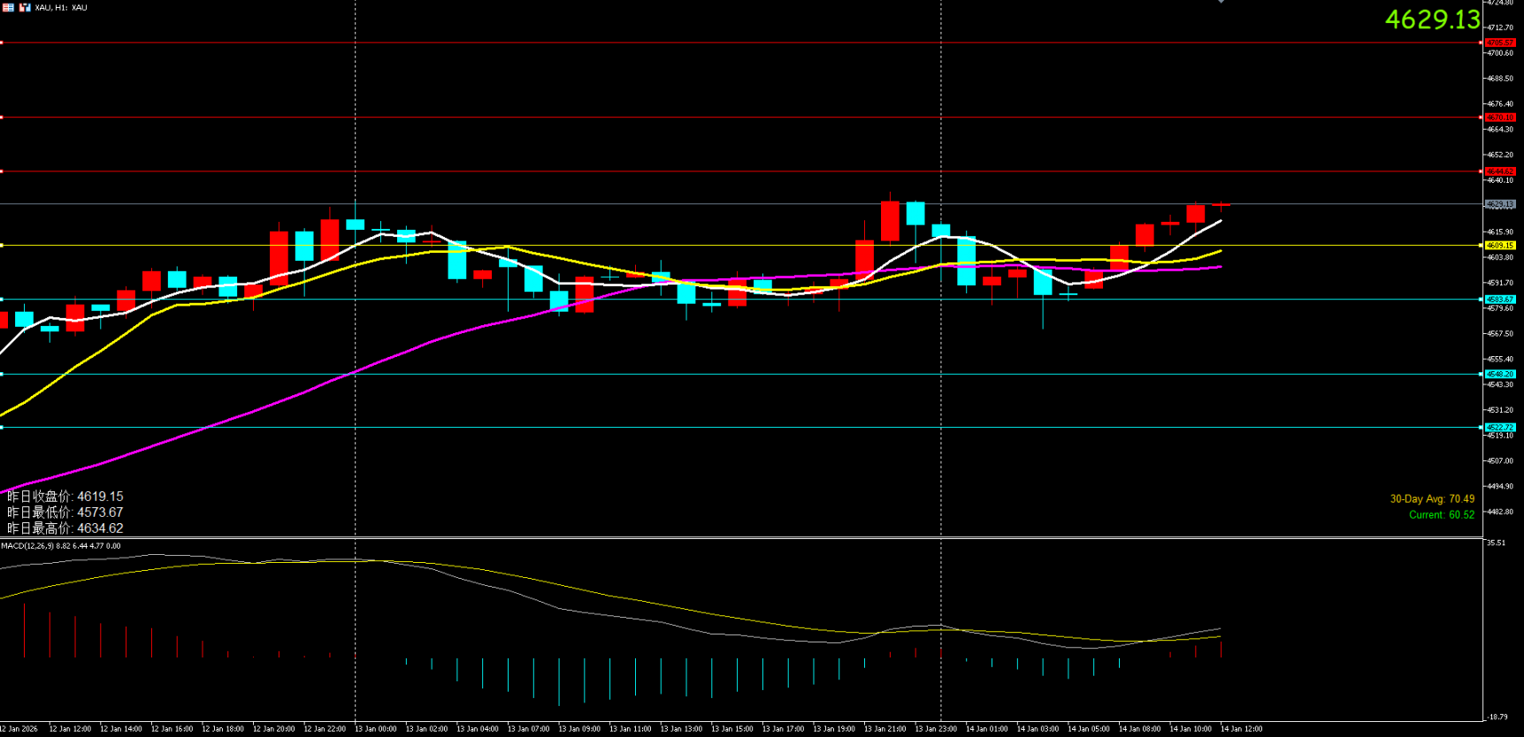Click the 13 Jan 00:00 time axis label

tap(375, 729)
